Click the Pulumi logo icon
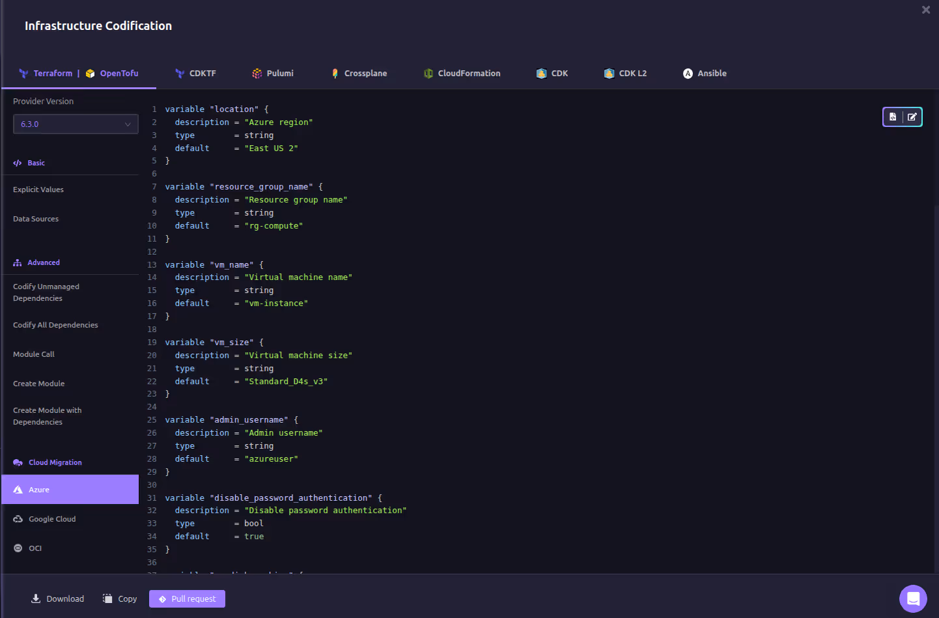The image size is (939, 618). (257, 74)
